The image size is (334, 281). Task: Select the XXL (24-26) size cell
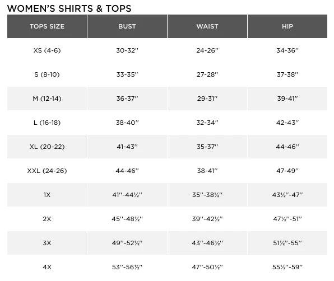click(x=47, y=171)
